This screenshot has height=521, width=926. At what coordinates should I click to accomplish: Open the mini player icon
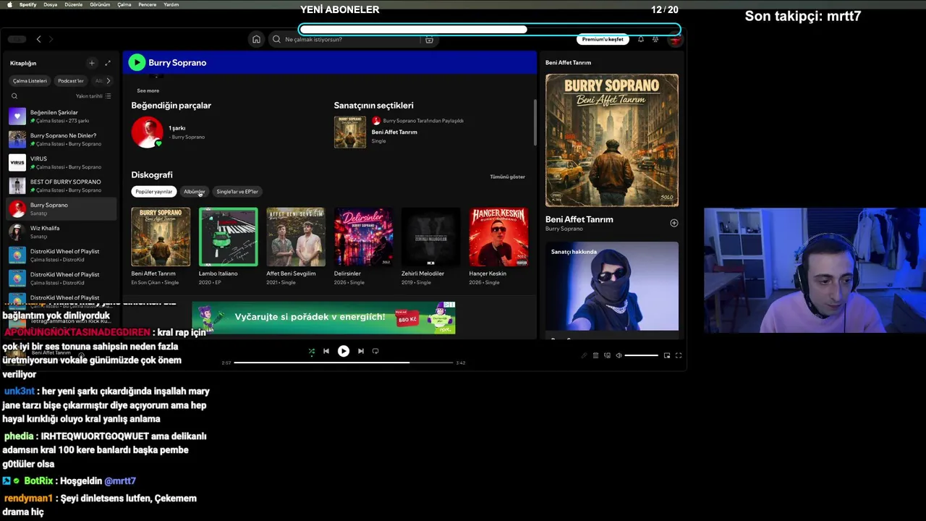tap(667, 355)
